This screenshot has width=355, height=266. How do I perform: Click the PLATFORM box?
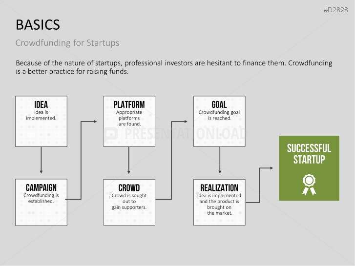tap(129, 121)
